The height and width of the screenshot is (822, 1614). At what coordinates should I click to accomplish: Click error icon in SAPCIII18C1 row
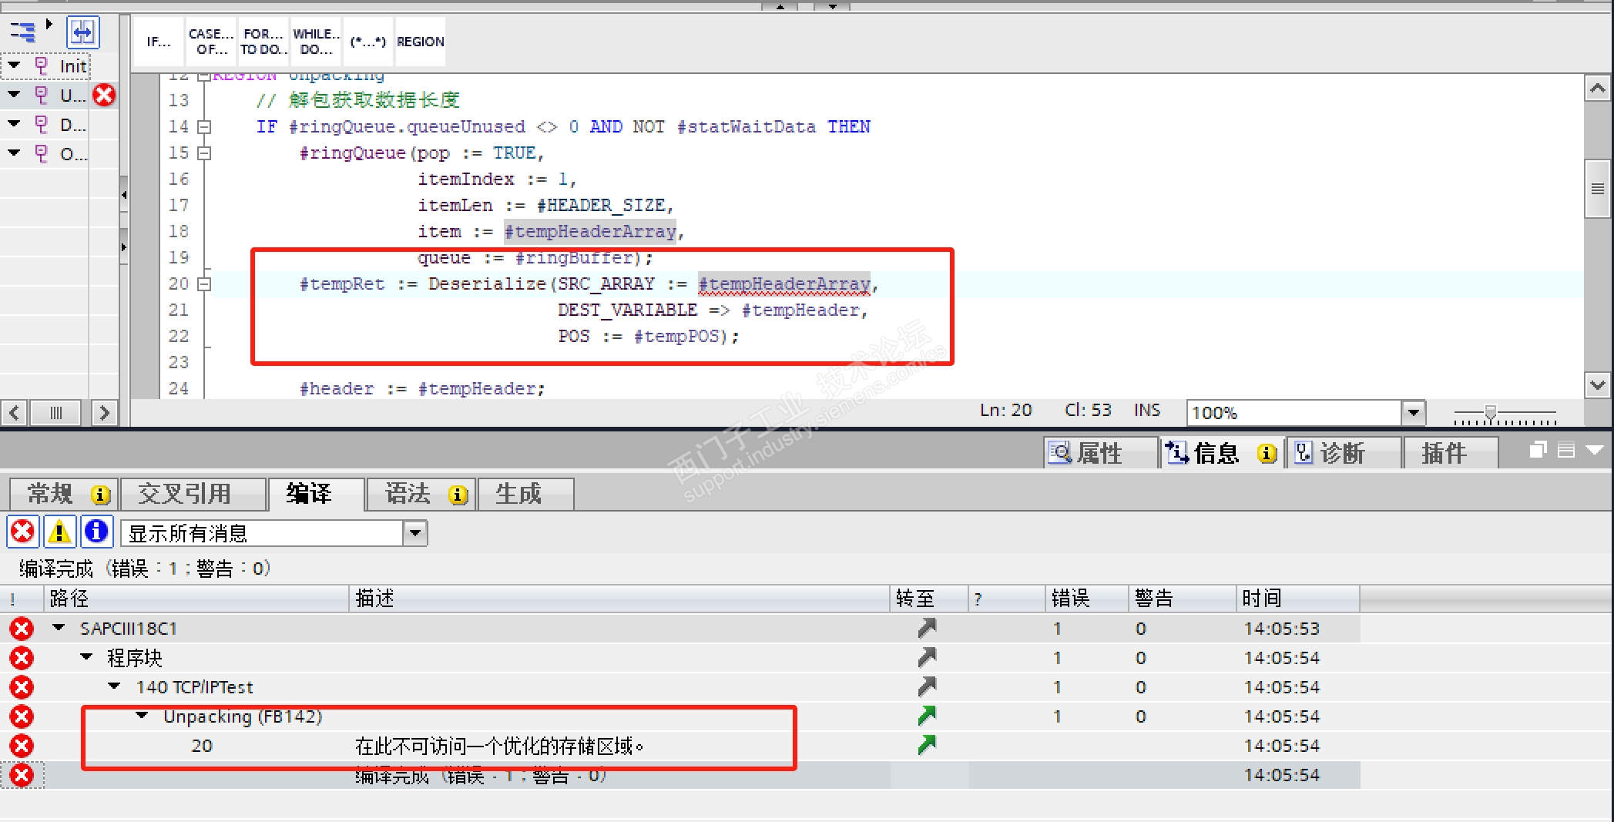(x=22, y=629)
